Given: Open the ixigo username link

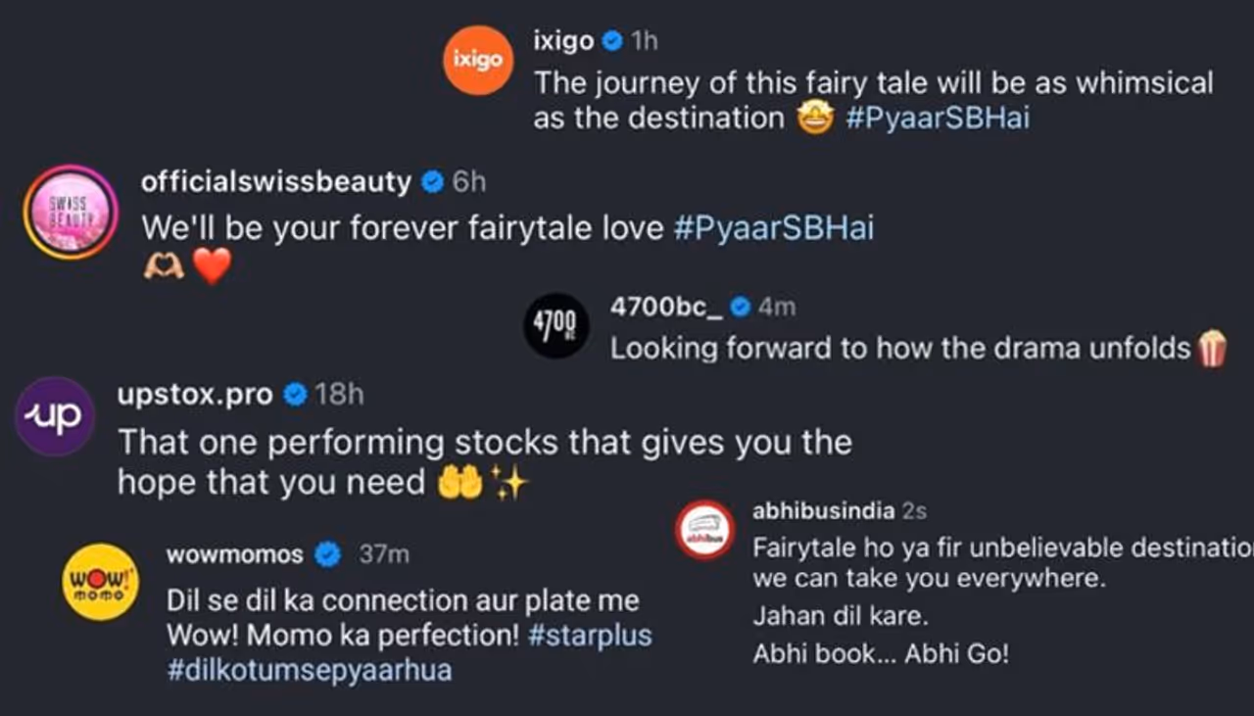Looking at the screenshot, I should 563,41.
